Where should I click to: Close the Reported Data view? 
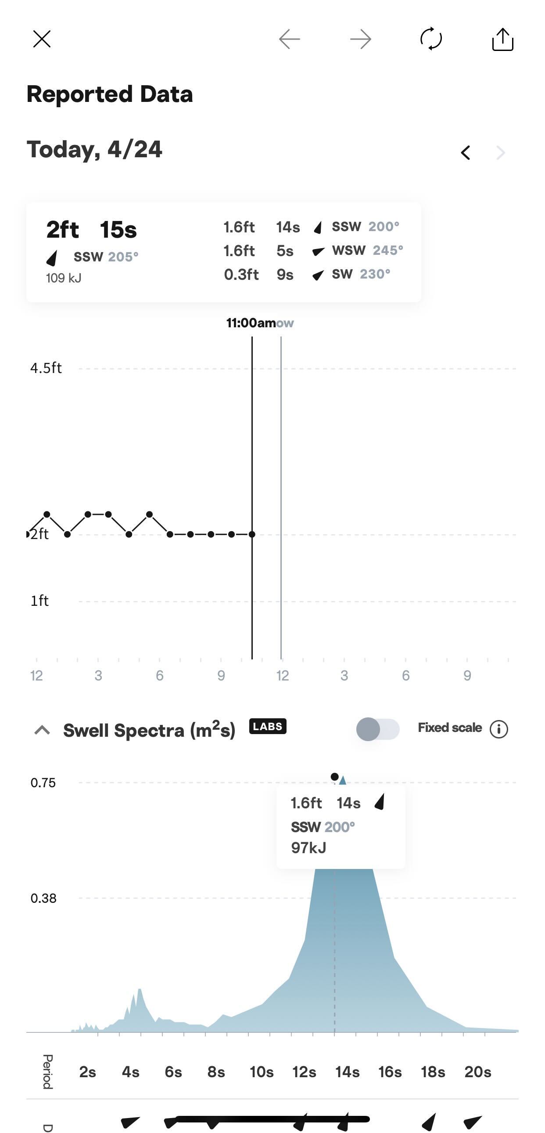(x=42, y=39)
